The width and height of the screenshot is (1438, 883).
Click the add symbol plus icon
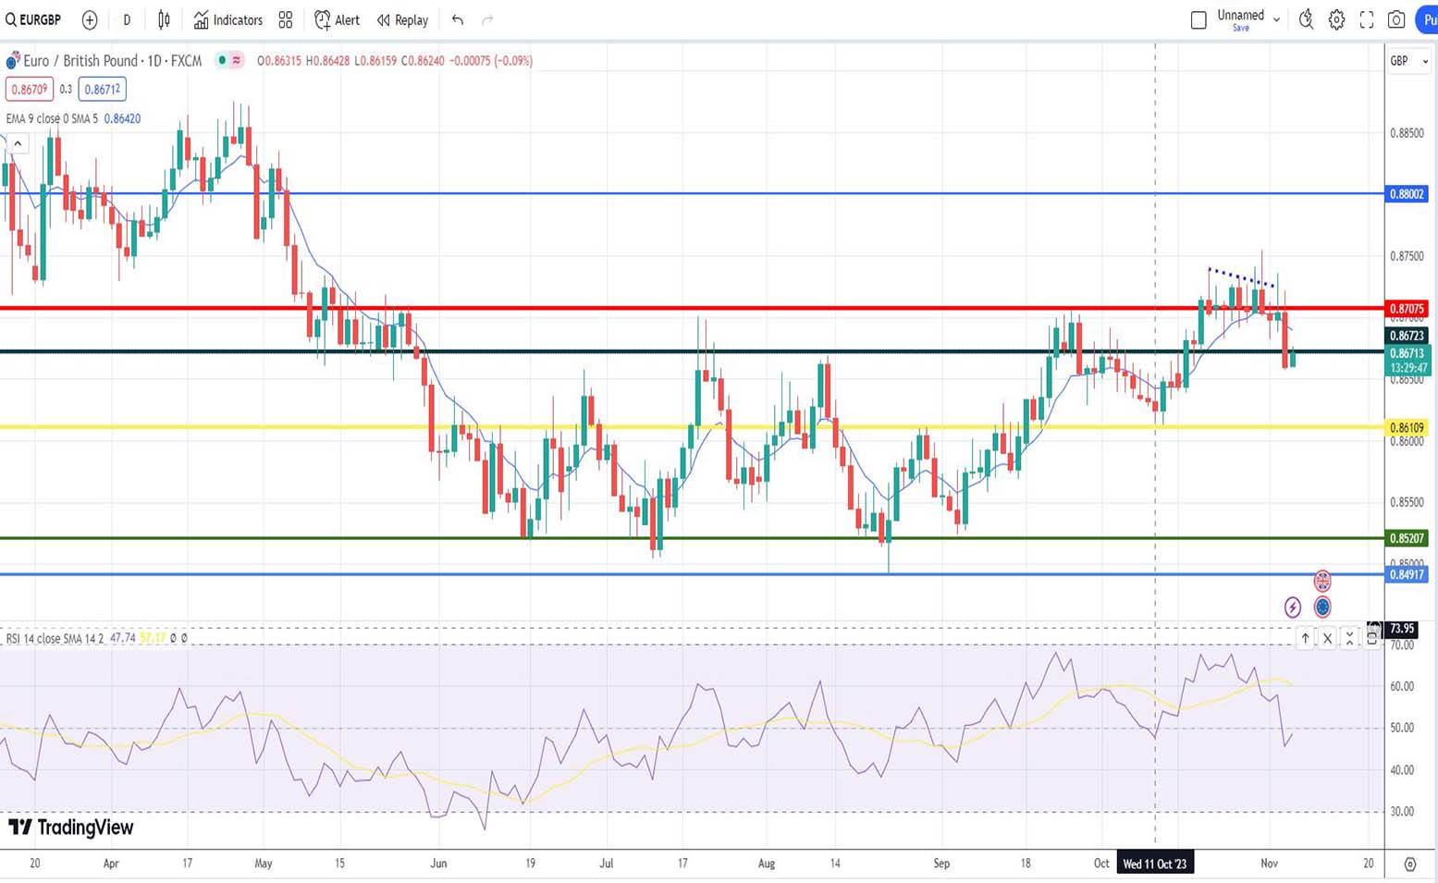pos(90,19)
